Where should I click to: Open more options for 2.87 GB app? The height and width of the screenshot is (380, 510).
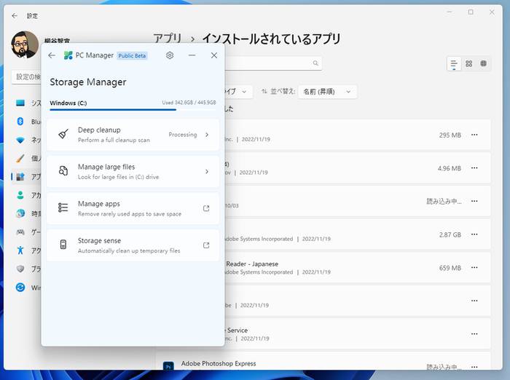pyautogui.click(x=474, y=234)
